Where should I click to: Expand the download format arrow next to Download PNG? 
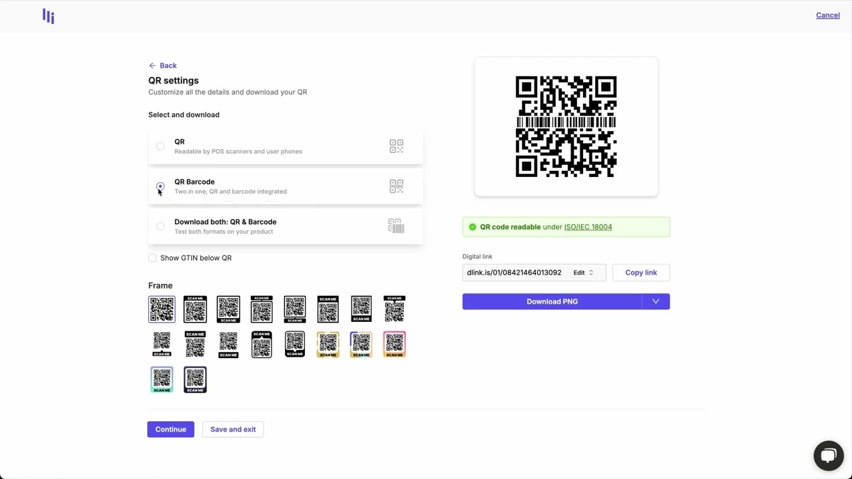(656, 301)
